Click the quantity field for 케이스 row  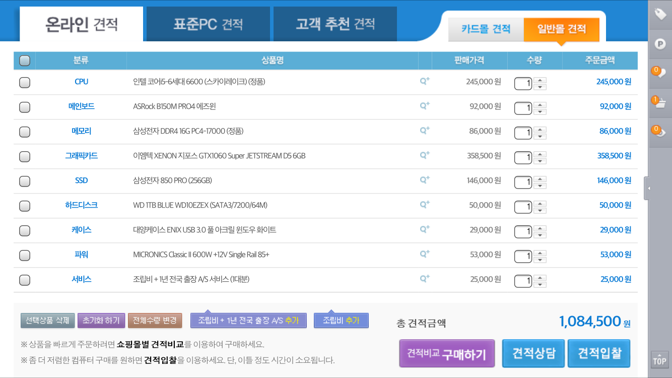[523, 231]
